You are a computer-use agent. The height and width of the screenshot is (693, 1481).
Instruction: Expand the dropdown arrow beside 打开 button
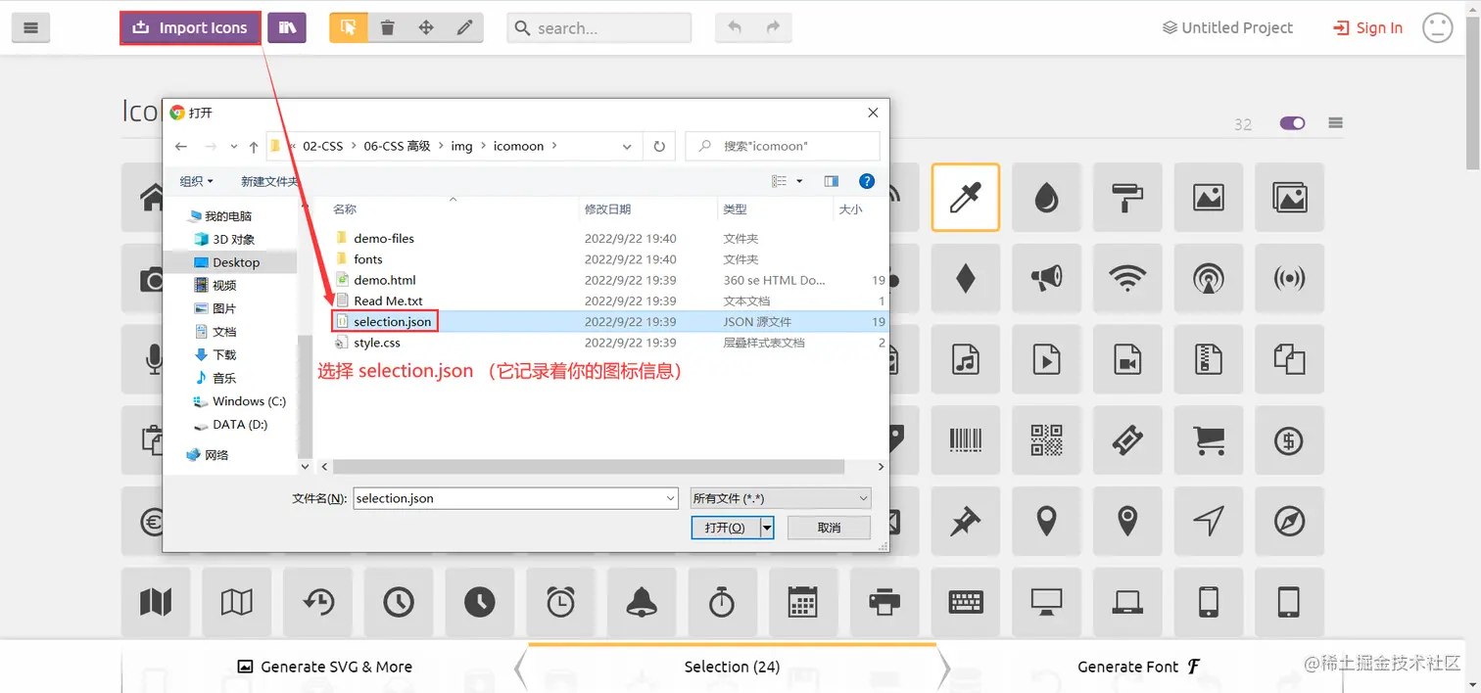point(767,528)
